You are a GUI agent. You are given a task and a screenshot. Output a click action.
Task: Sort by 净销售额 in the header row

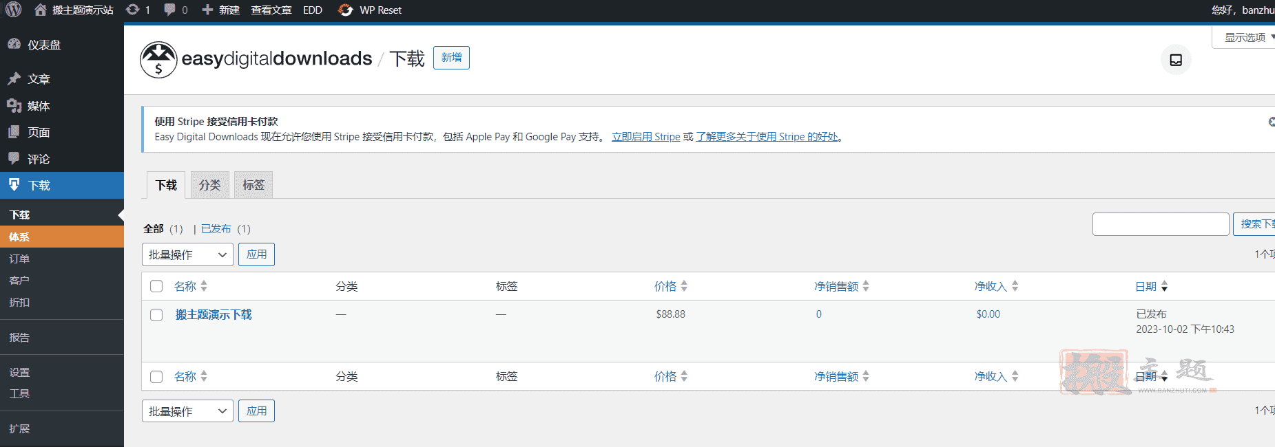pos(842,286)
